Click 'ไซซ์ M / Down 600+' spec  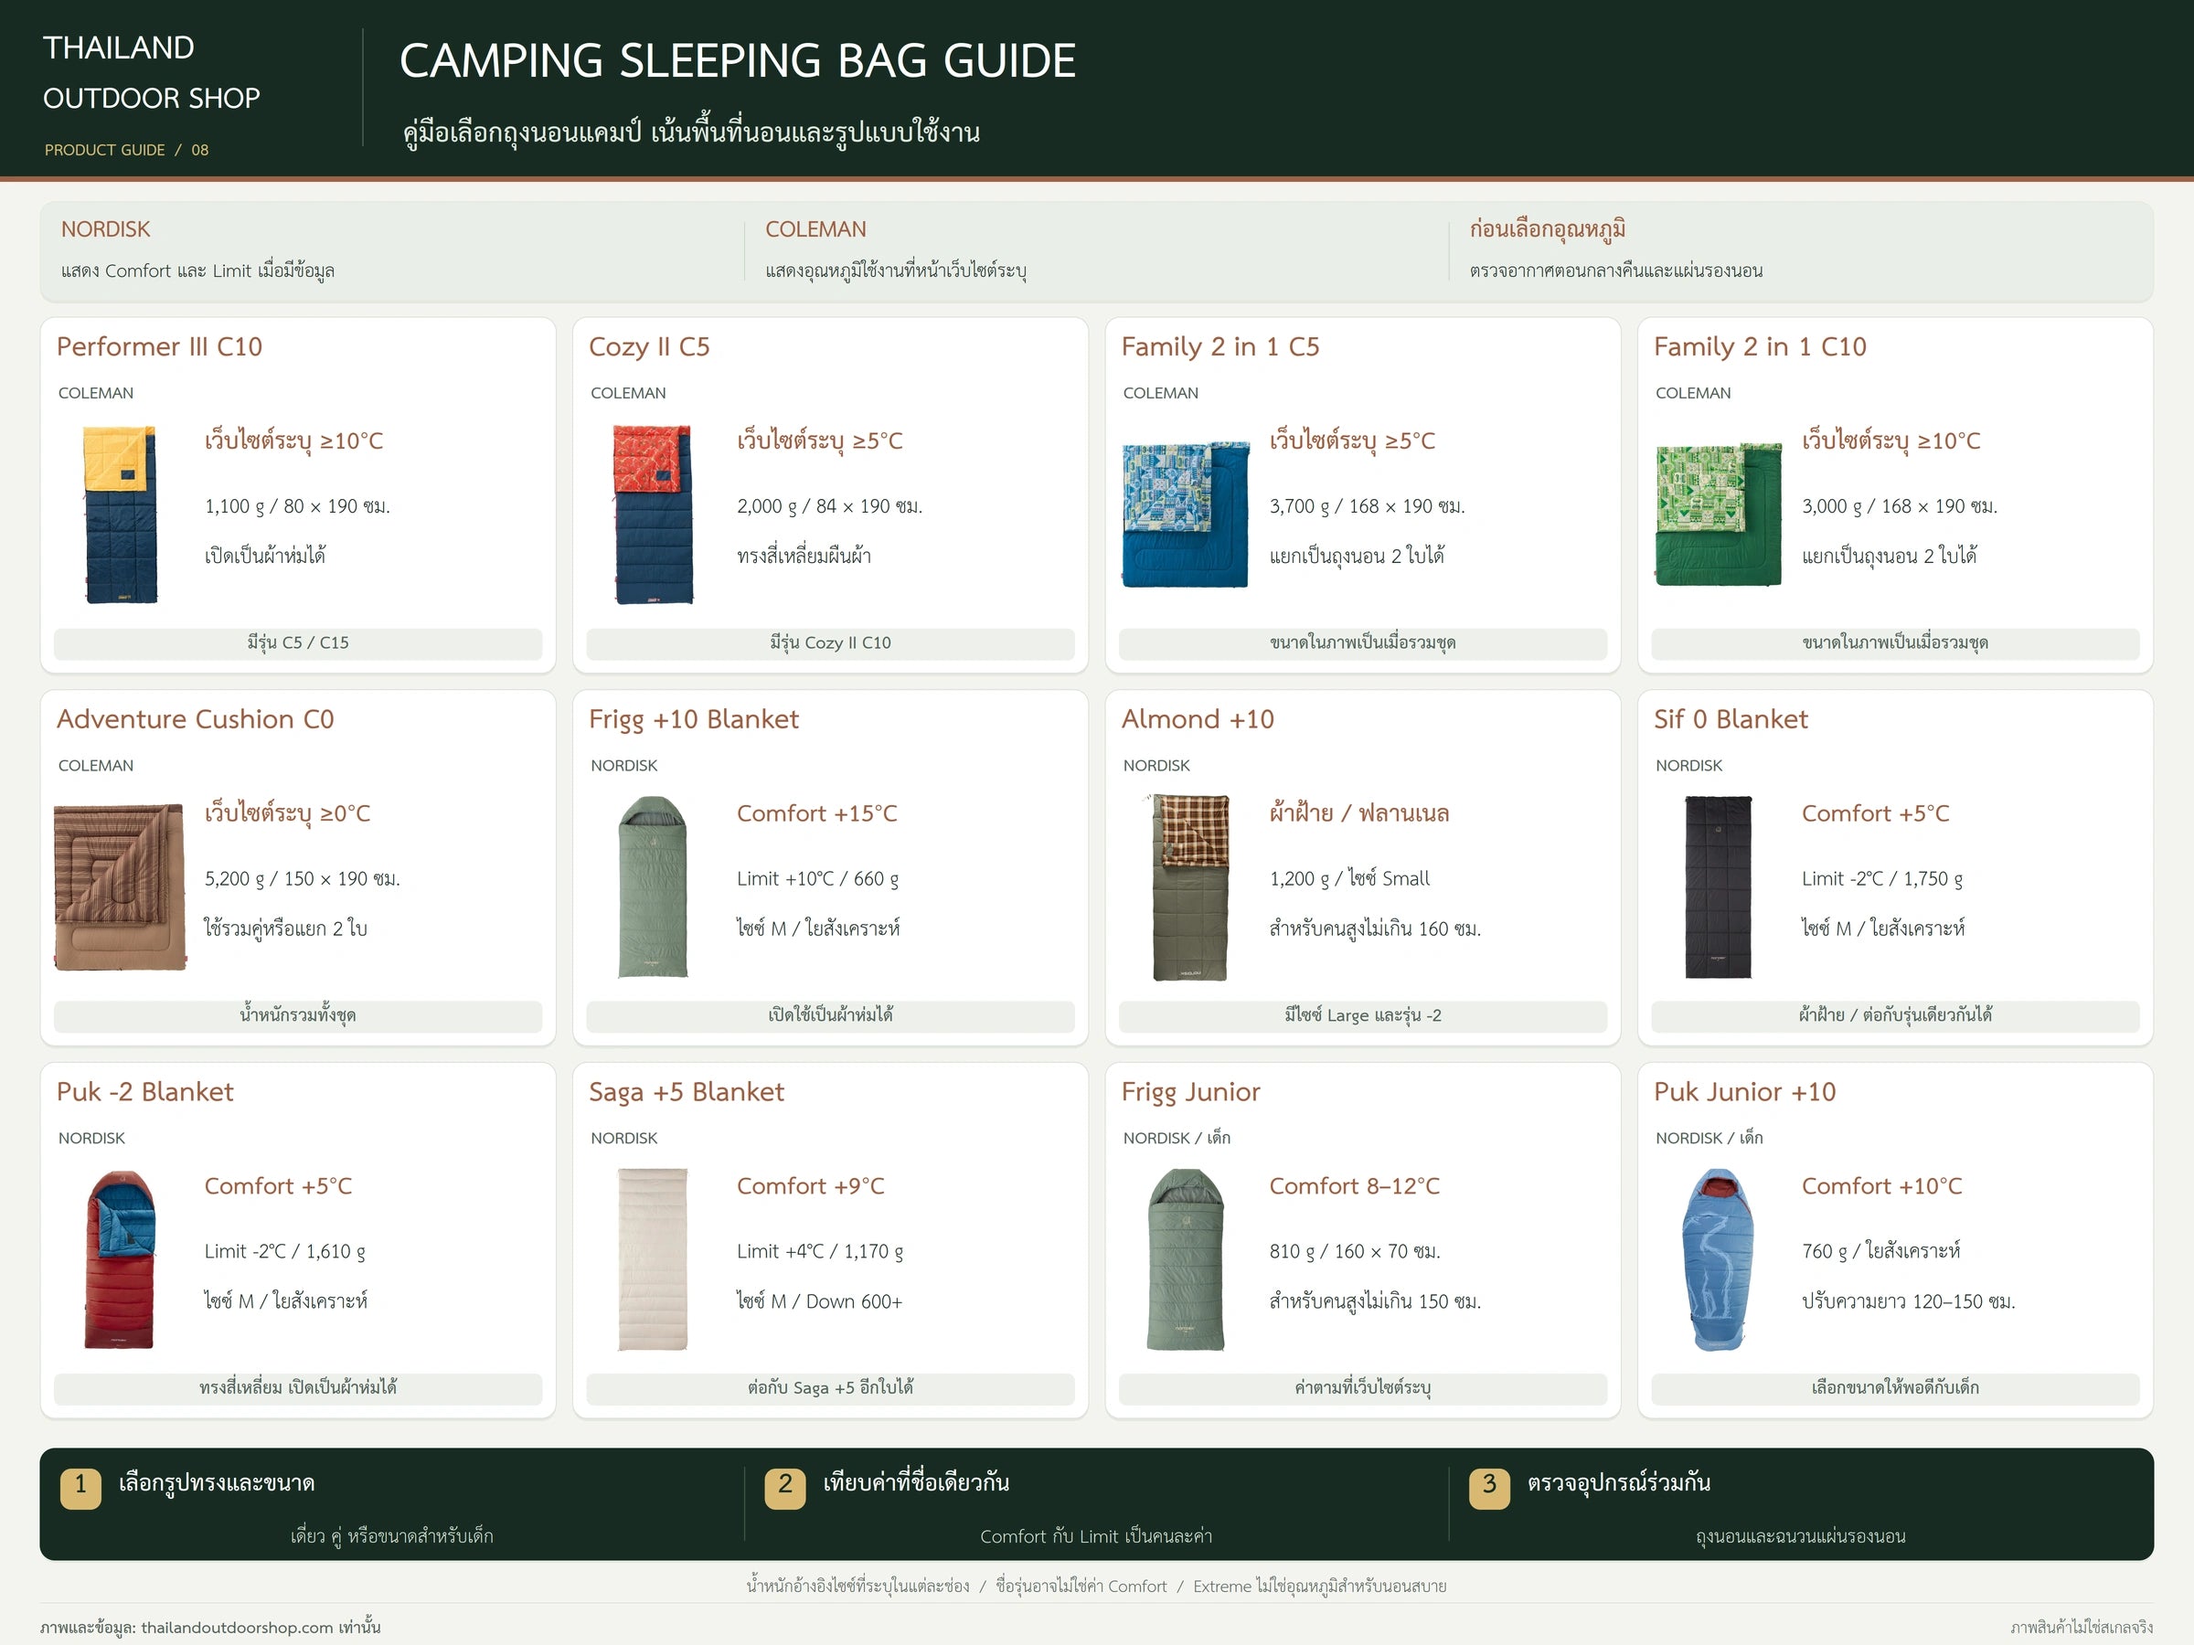point(819,1301)
